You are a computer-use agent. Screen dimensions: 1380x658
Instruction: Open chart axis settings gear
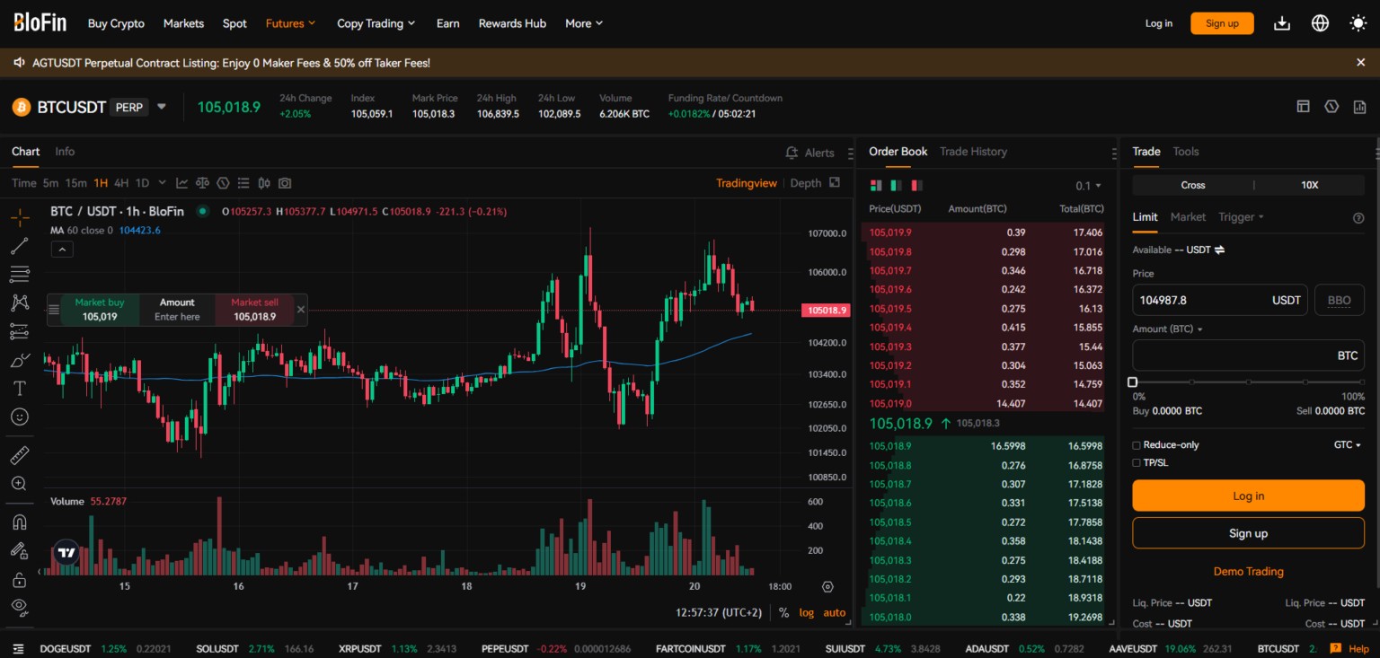point(827,587)
